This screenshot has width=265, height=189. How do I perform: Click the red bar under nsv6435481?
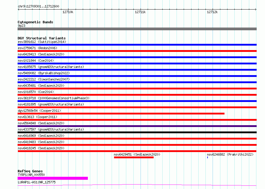pyautogui.click(x=137, y=89)
